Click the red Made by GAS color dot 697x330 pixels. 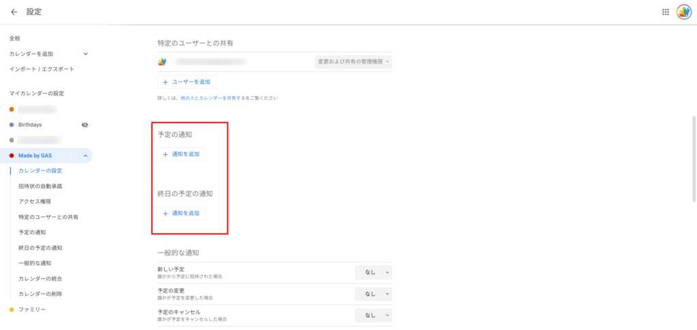click(12, 156)
